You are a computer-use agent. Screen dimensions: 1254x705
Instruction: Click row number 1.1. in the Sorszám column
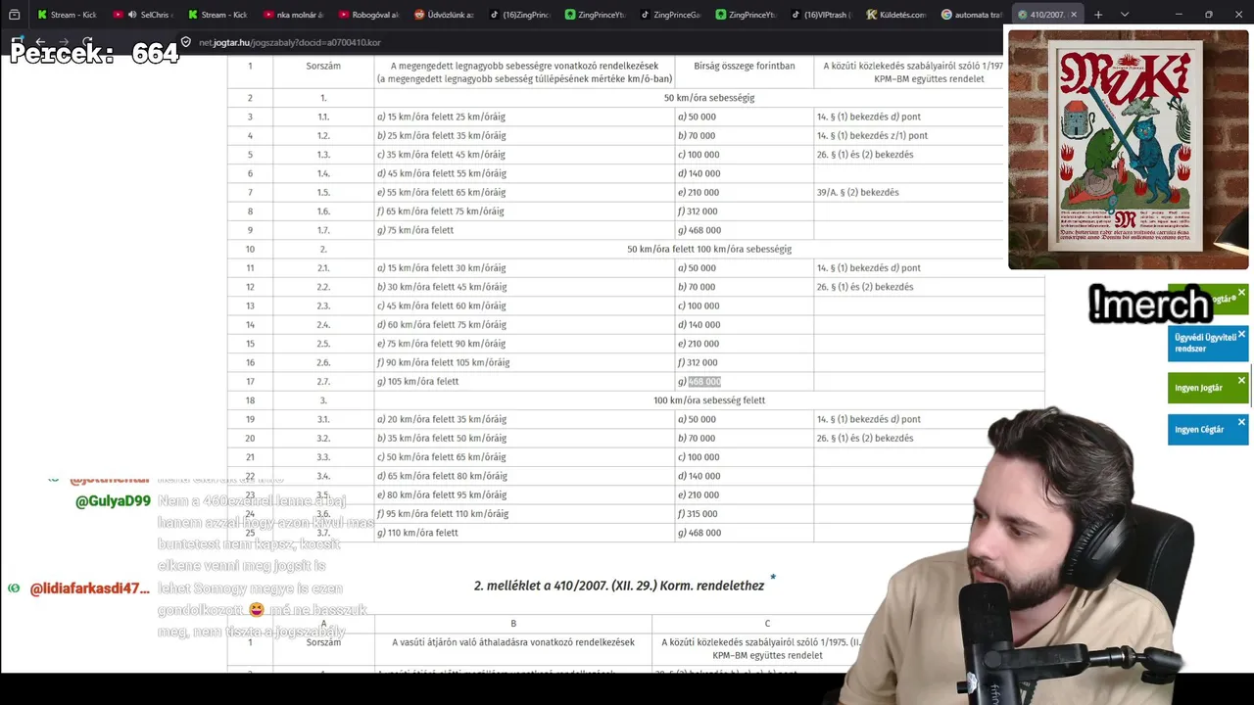click(323, 117)
